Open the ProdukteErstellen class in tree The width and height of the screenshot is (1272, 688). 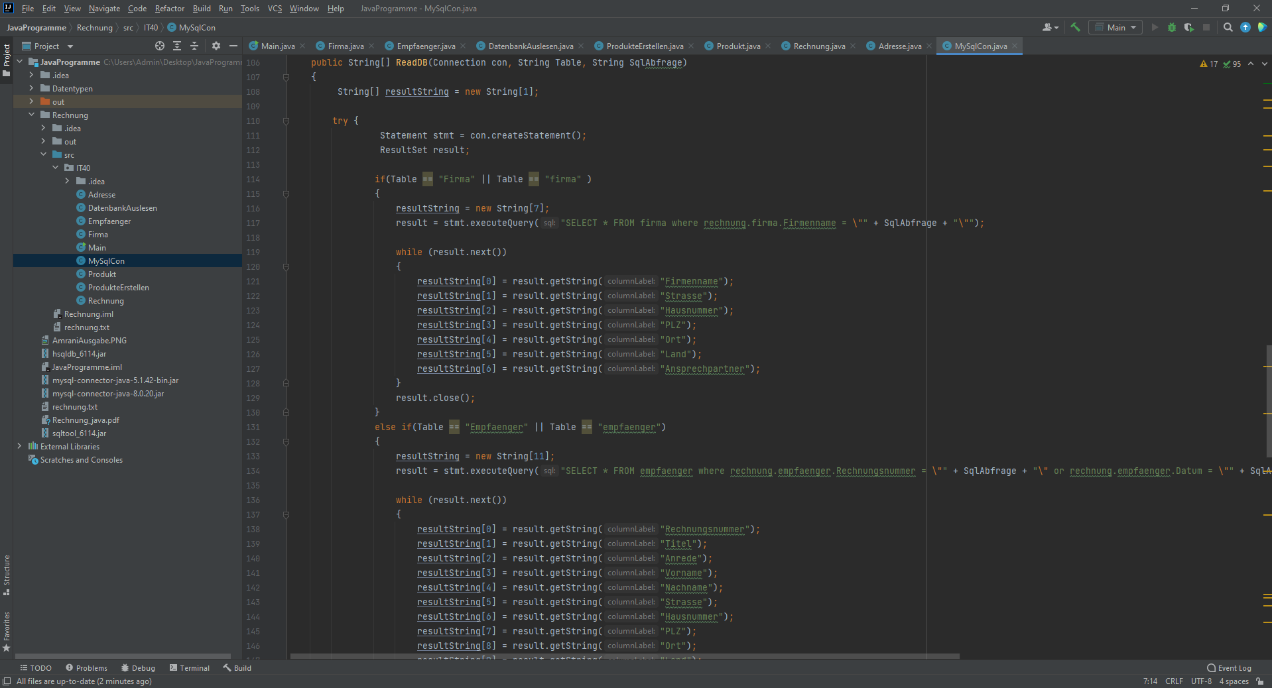[x=118, y=288]
